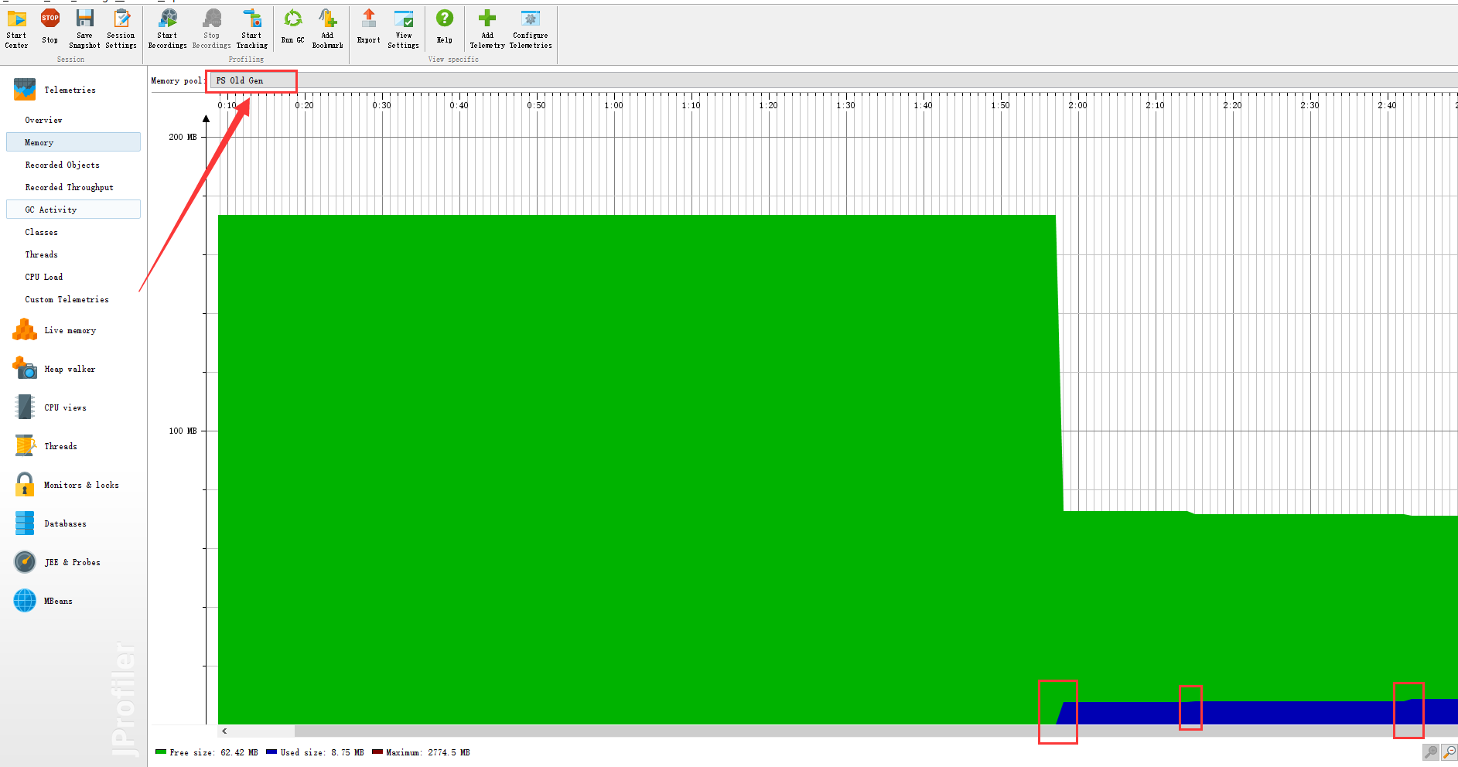Open the Live memory view

(x=69, y=330)
